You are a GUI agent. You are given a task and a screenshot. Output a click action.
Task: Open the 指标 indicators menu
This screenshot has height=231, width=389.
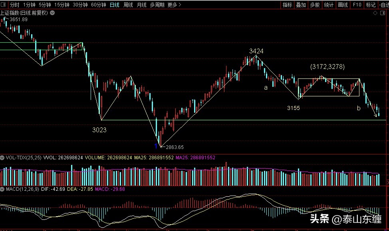click(x=287, y=5)
